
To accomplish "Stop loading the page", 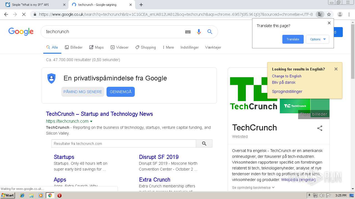I will coord(24,14).
